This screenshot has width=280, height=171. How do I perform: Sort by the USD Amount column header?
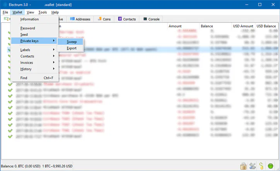243,26
